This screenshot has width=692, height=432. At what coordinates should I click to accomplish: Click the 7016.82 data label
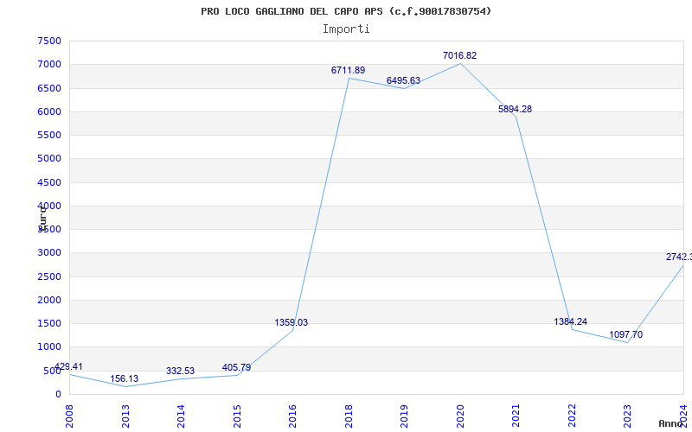[459, 55]
